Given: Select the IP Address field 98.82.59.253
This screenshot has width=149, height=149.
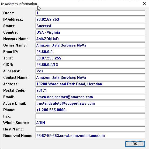Looking at the screenshot, I should coord(90,19).
